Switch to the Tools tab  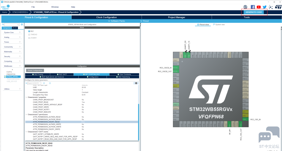click(247, 17)
